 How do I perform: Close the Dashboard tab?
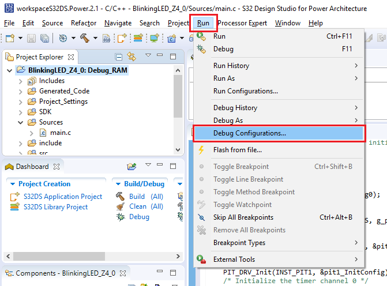point(57,167)
